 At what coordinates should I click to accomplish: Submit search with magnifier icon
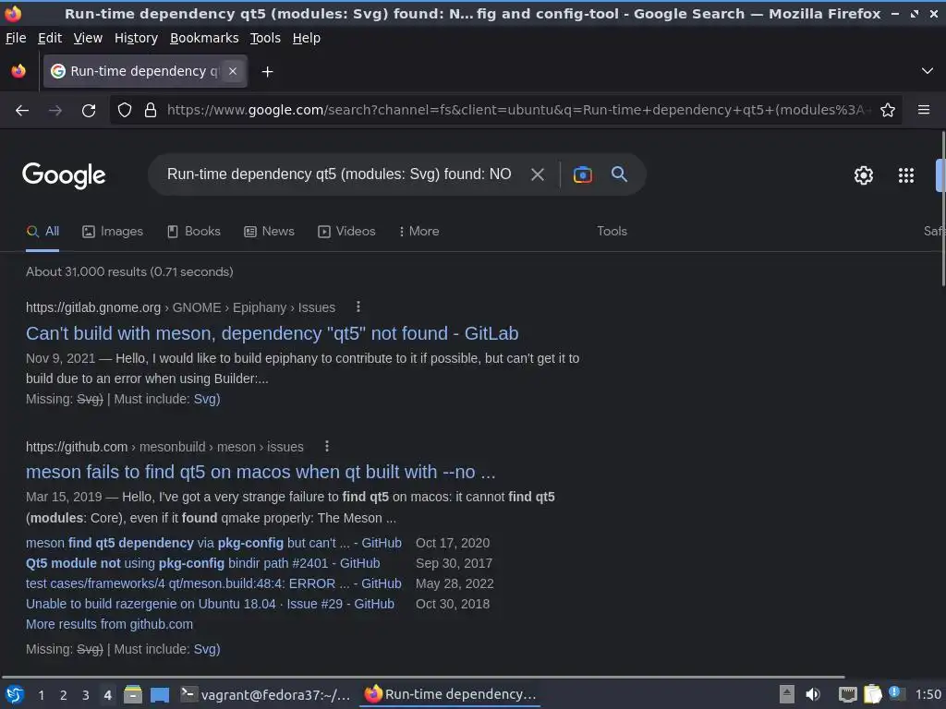[x=619, y=174]
